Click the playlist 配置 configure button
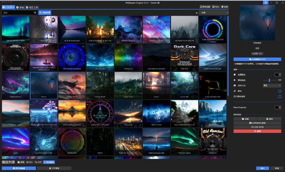 pyautogui.click(x=38, y=162)
